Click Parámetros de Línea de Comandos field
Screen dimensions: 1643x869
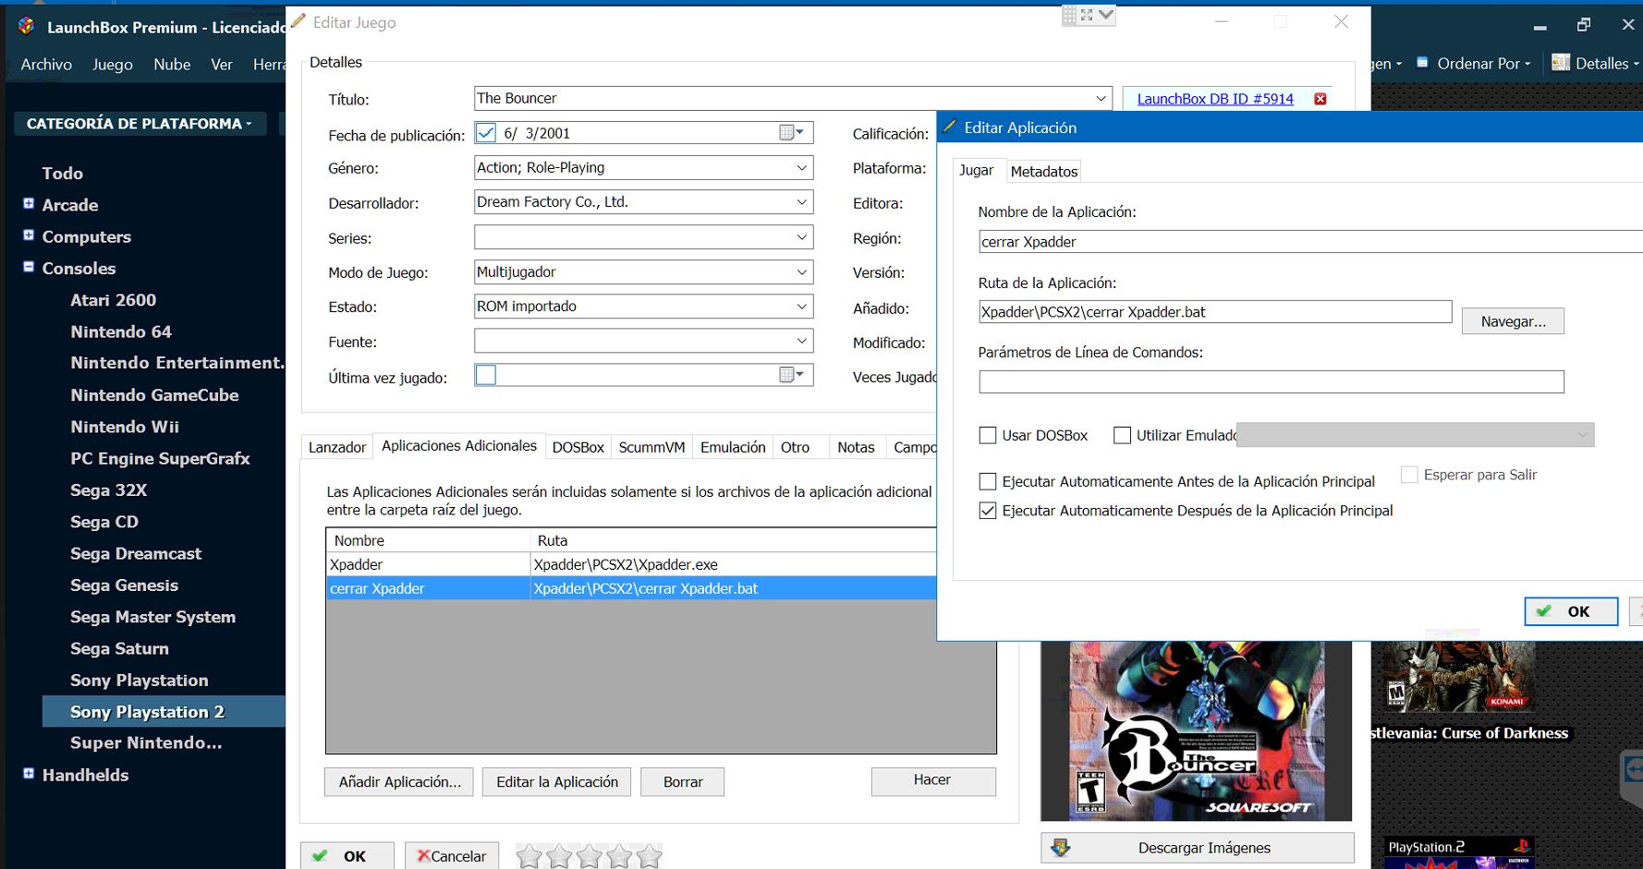click(x=1272, y=381)
